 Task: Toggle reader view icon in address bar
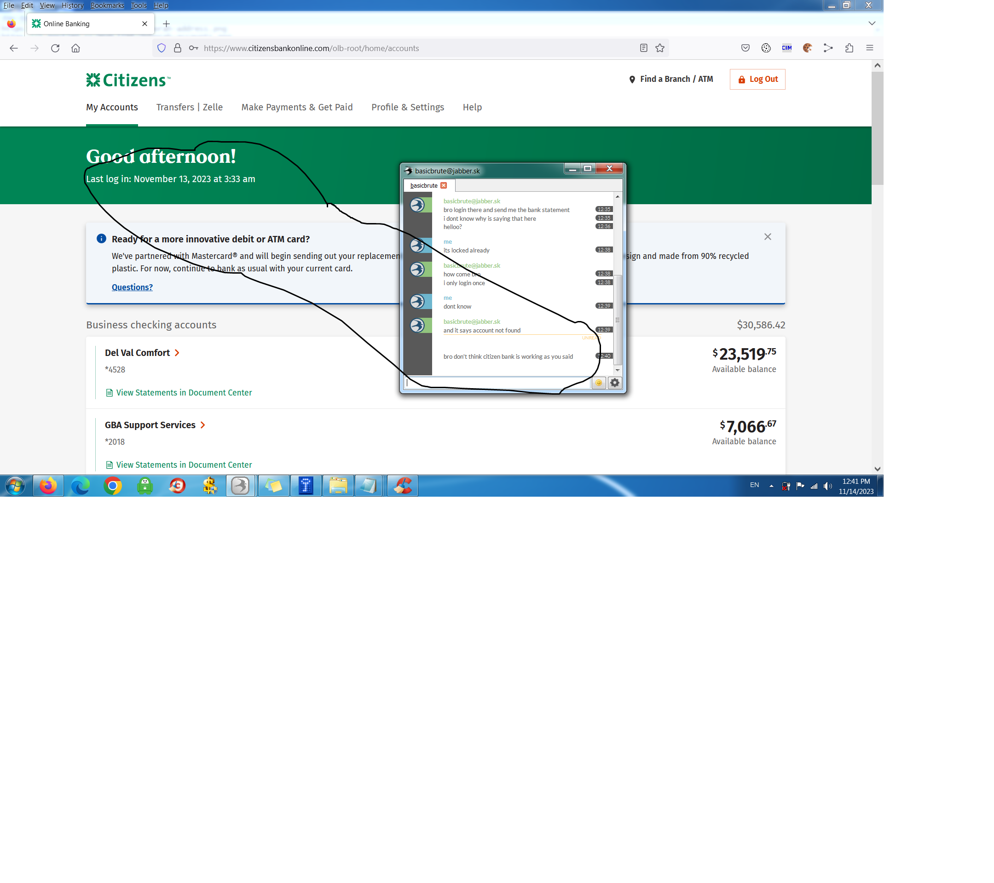coord(643,48)
